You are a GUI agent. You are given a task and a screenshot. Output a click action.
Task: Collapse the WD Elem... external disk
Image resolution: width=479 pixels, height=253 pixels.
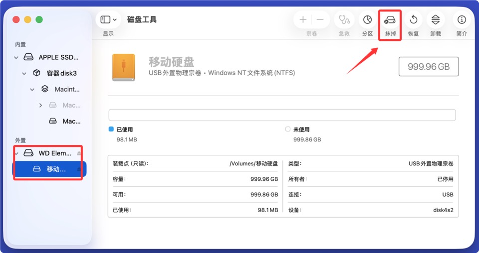pyautogui.click(x=17, y=153)
